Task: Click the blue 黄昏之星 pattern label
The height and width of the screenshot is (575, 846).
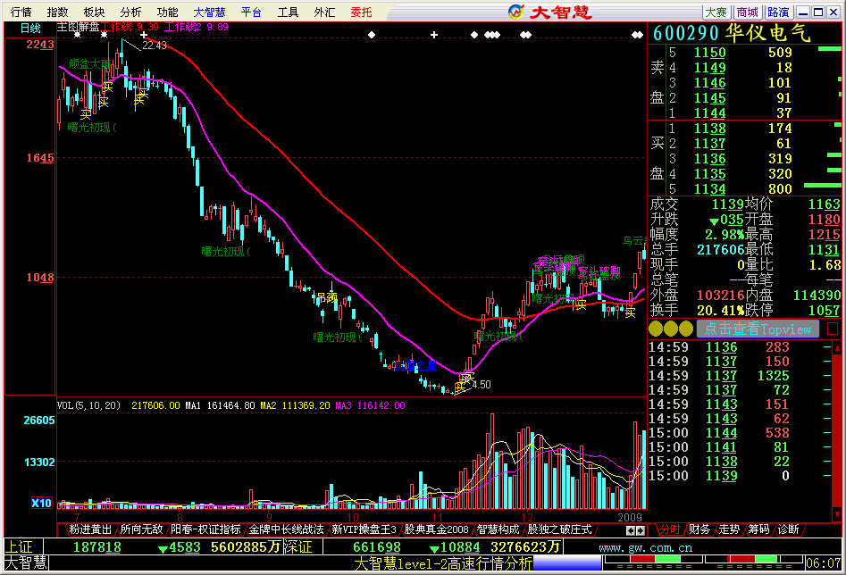Action: [x=416, y=366]
